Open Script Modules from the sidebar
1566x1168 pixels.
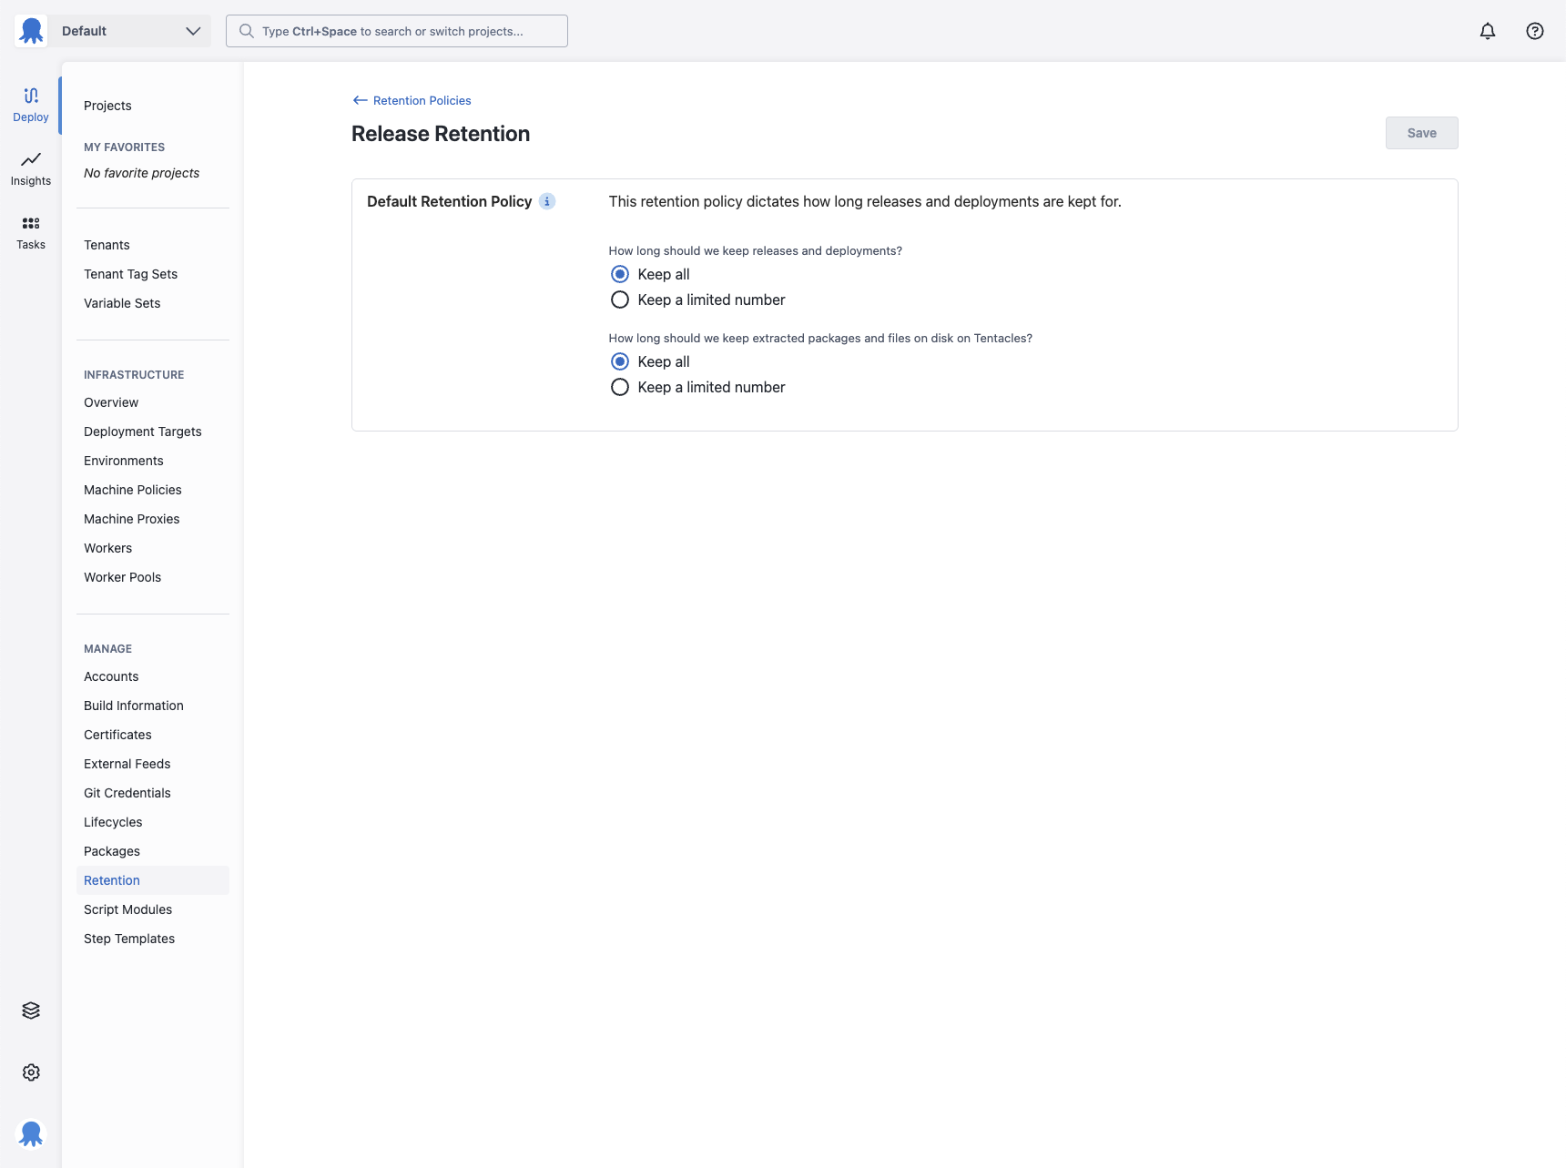pyautogui.click(x=127, y=909)
